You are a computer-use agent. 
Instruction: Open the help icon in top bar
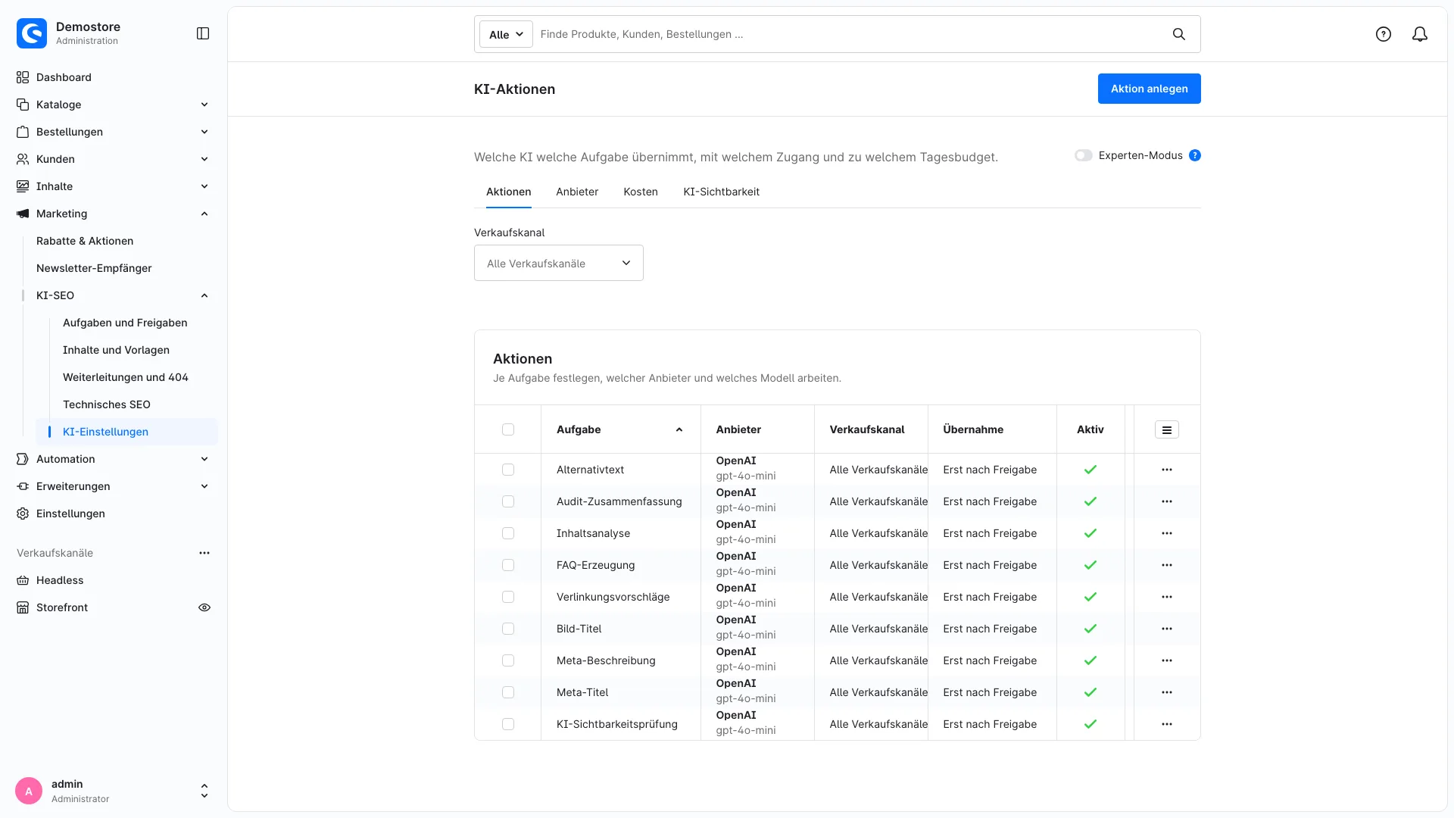click(1384, 34)
